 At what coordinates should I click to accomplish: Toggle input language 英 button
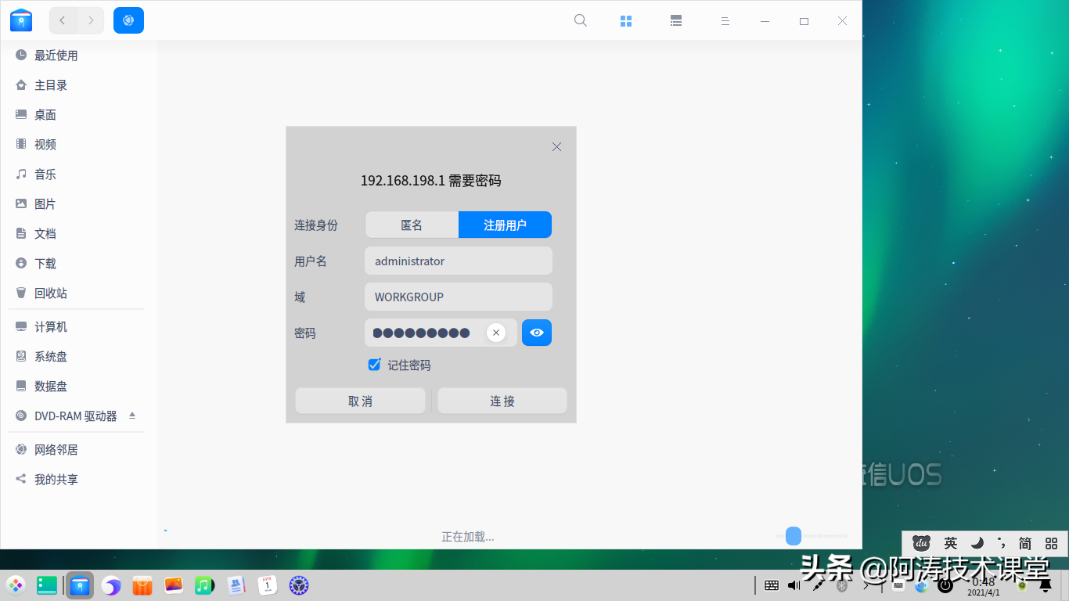coord(951,543)
